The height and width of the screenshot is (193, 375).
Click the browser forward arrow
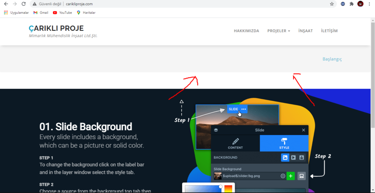(15, 4)
